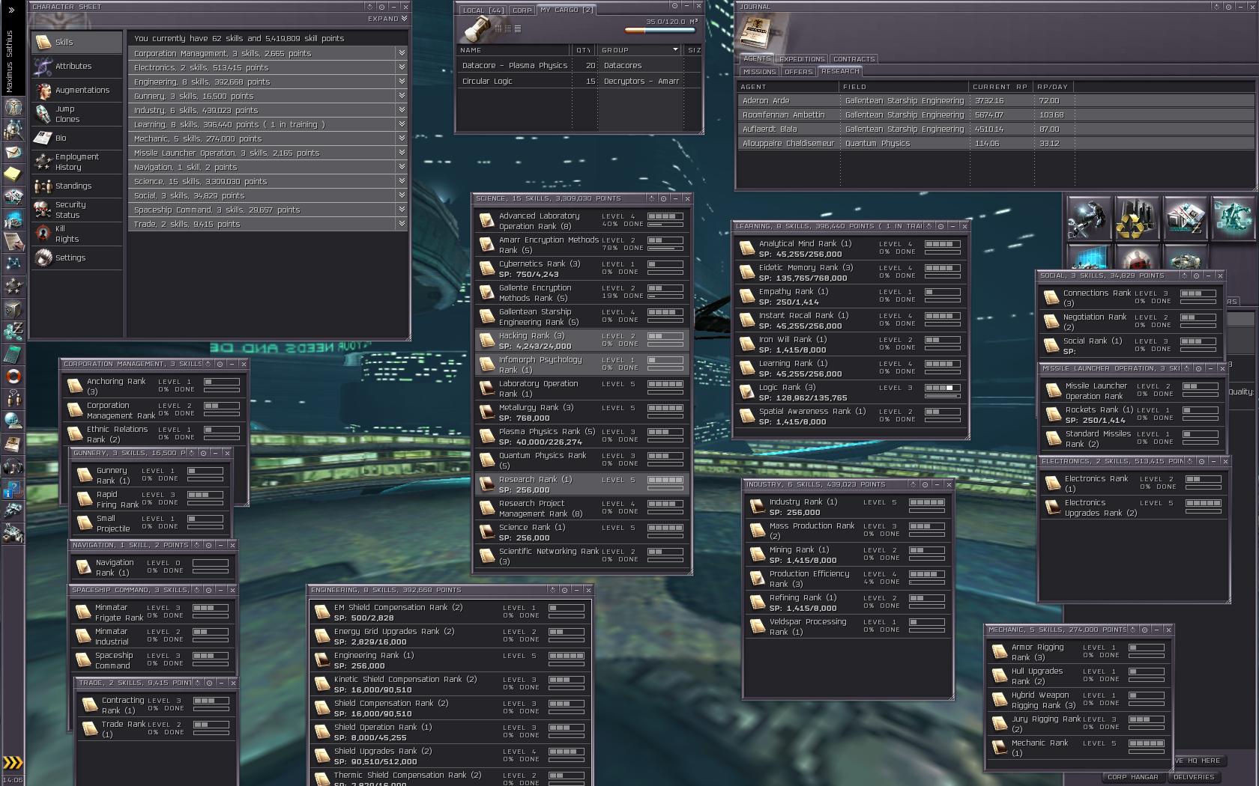Open the star map constellation icon

[x=13, y=264]
